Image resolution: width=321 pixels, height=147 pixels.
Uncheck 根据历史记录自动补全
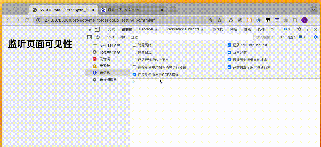(x=229, y=60)
